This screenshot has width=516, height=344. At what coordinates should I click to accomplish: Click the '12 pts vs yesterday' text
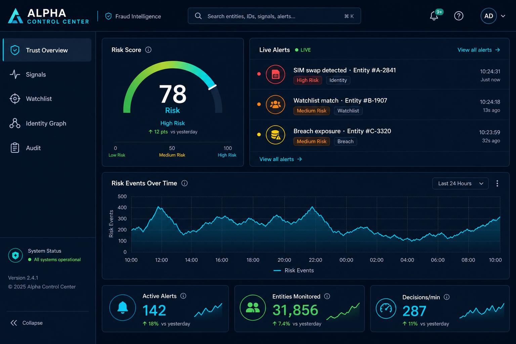point(173,132)
